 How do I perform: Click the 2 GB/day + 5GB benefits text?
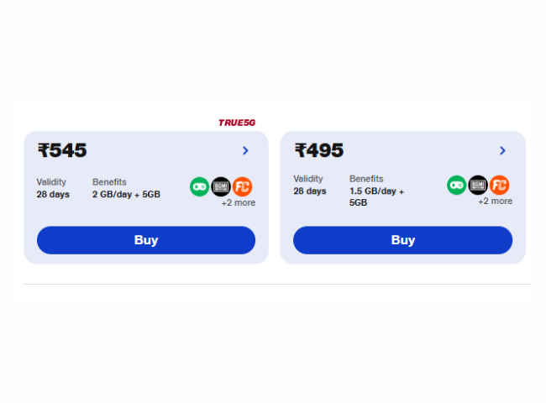[126, 194]
